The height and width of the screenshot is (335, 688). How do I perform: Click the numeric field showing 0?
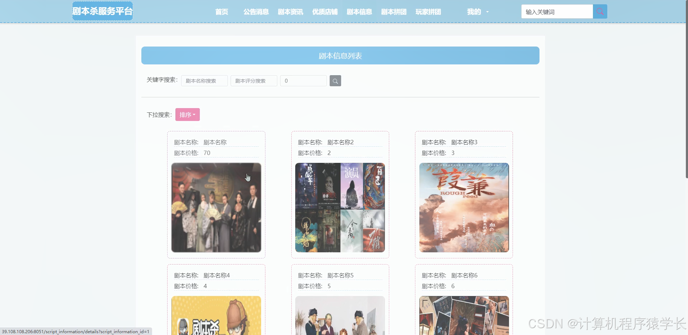click(303, 81)
